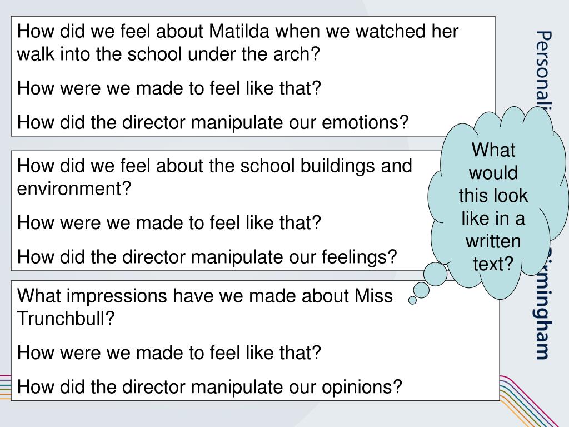569x427 pixels.
Task: Click 'How did we feel about Matilda' question
Action: tap(238, 42)
